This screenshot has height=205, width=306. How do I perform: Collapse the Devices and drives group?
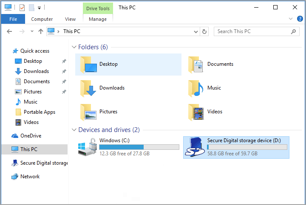[74, 130]
